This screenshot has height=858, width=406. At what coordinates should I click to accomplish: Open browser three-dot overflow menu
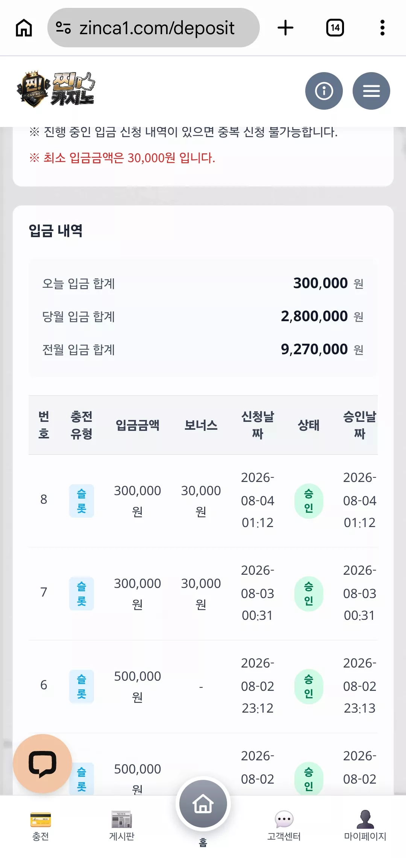pyautogui.click(x=382, y=28)
